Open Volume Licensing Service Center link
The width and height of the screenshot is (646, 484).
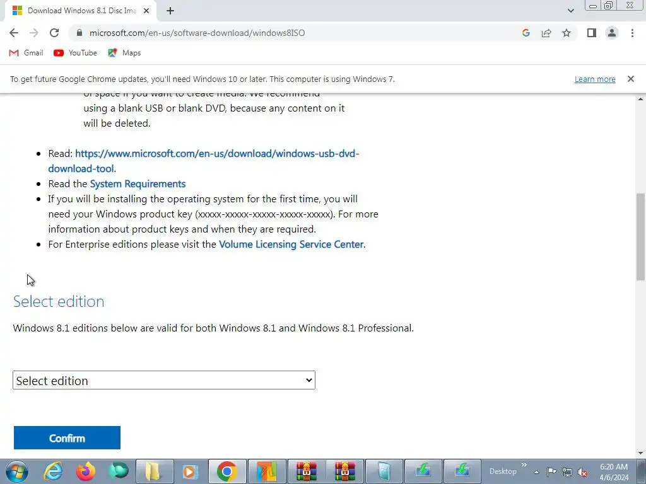[x=291, y=244]
